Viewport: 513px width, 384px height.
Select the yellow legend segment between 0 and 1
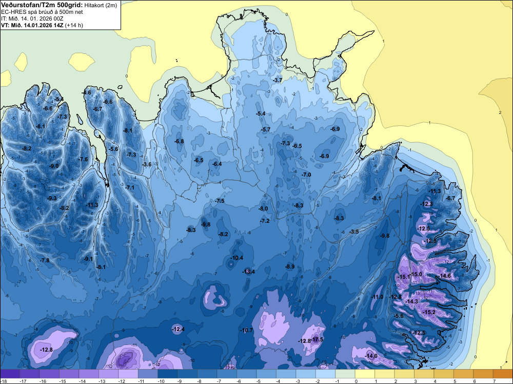[365, 374]
